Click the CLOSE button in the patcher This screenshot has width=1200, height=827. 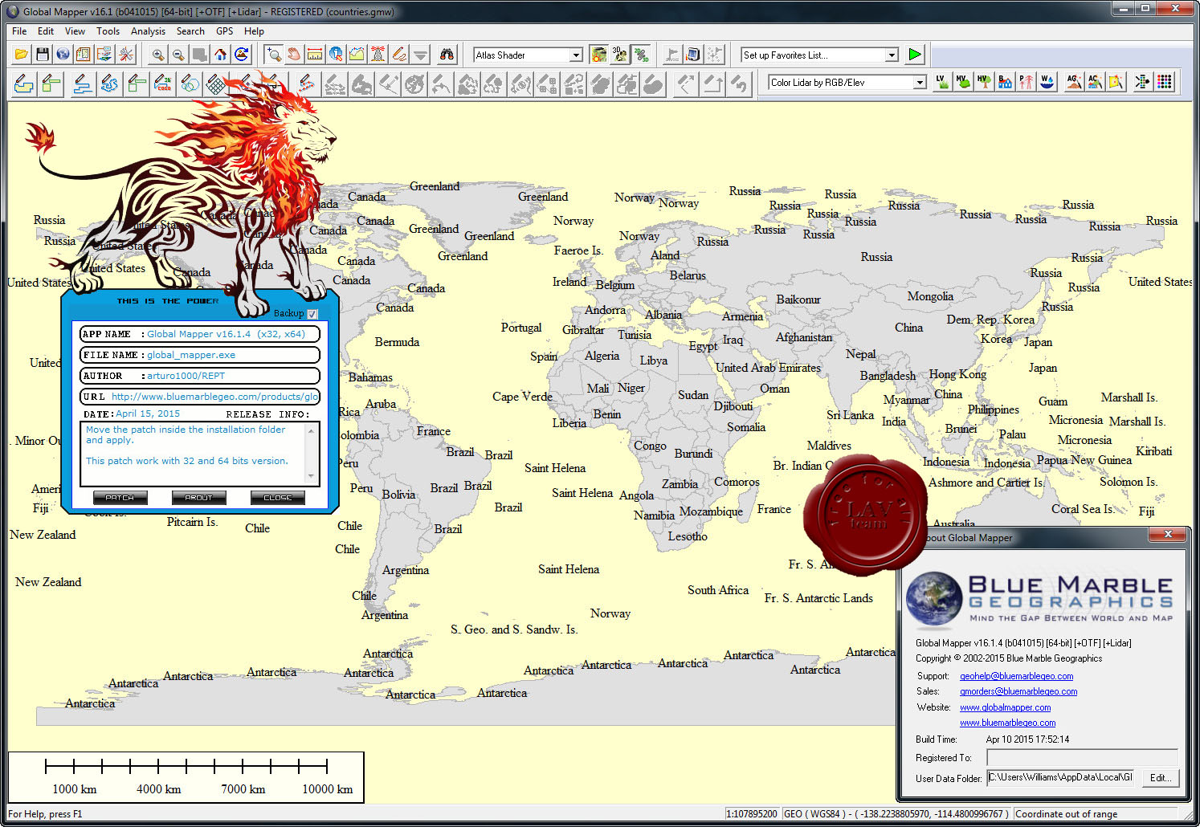[277, 498]
